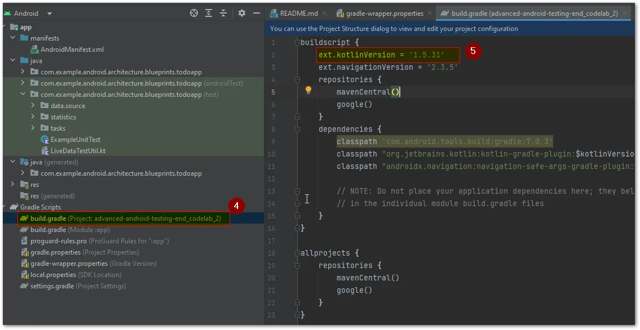Fold the allprojects block at line 18
Image resolution: width=640 pixels, height=330 pixels.
click(x=297, y=253)
